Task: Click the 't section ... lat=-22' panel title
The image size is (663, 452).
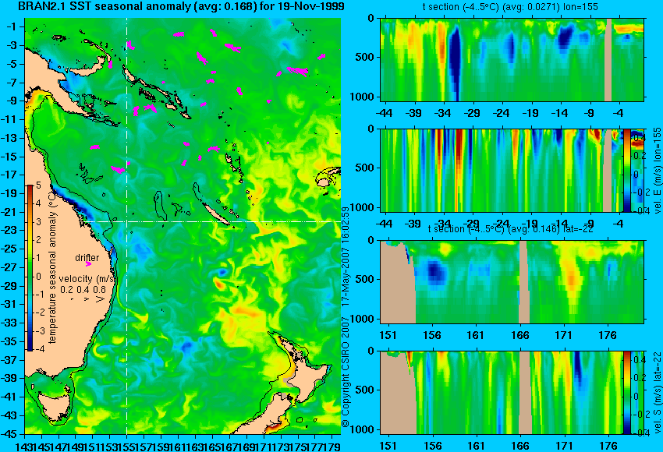Action: [x=510, y=228]
